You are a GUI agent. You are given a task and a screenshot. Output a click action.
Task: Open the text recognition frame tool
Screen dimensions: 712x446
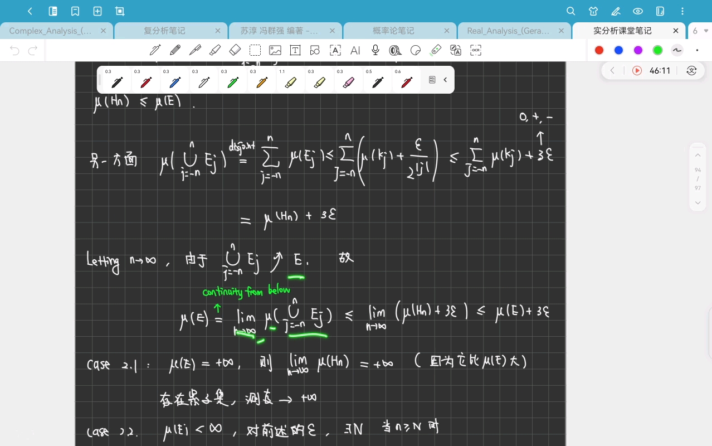tap(335, 50)
